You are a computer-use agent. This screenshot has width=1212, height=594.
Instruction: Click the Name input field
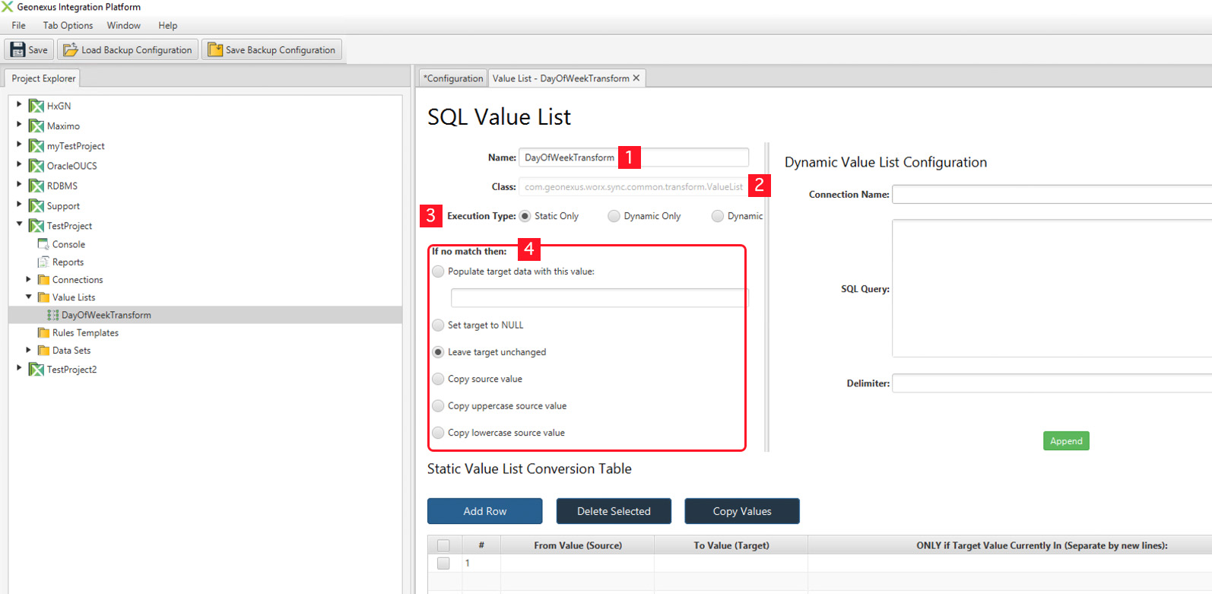tap(633, 157)
